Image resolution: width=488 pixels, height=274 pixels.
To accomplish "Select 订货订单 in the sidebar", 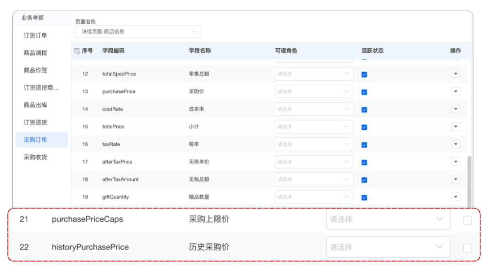I will click(x=35, y=36).
